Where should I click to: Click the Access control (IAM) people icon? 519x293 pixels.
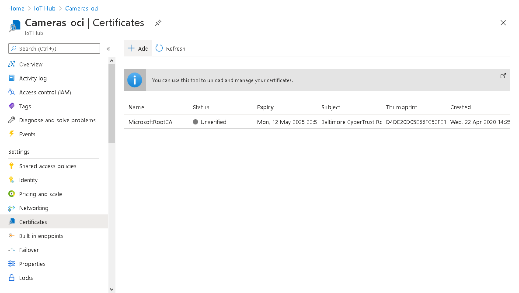(x=11, y=92)
